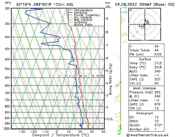Select the 'Mixing Ratio' legend label
Viewport: 177px width, 137px height.
click(x=83, y=25)
